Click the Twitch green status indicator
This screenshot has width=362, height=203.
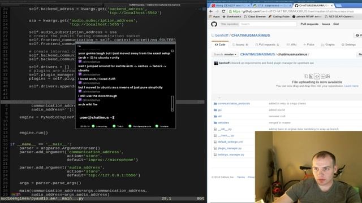tap(114, 126)
